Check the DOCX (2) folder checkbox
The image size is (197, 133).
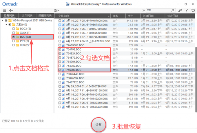click(14, 29)
